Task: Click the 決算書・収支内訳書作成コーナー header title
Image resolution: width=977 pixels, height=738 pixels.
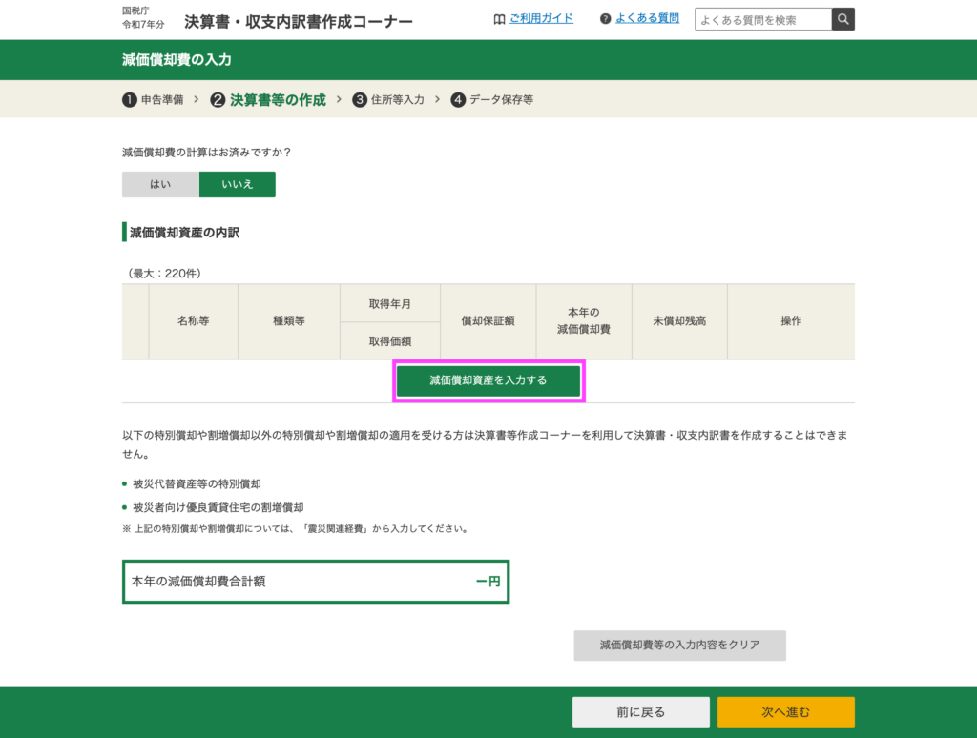Action: (x=298, y=22)
